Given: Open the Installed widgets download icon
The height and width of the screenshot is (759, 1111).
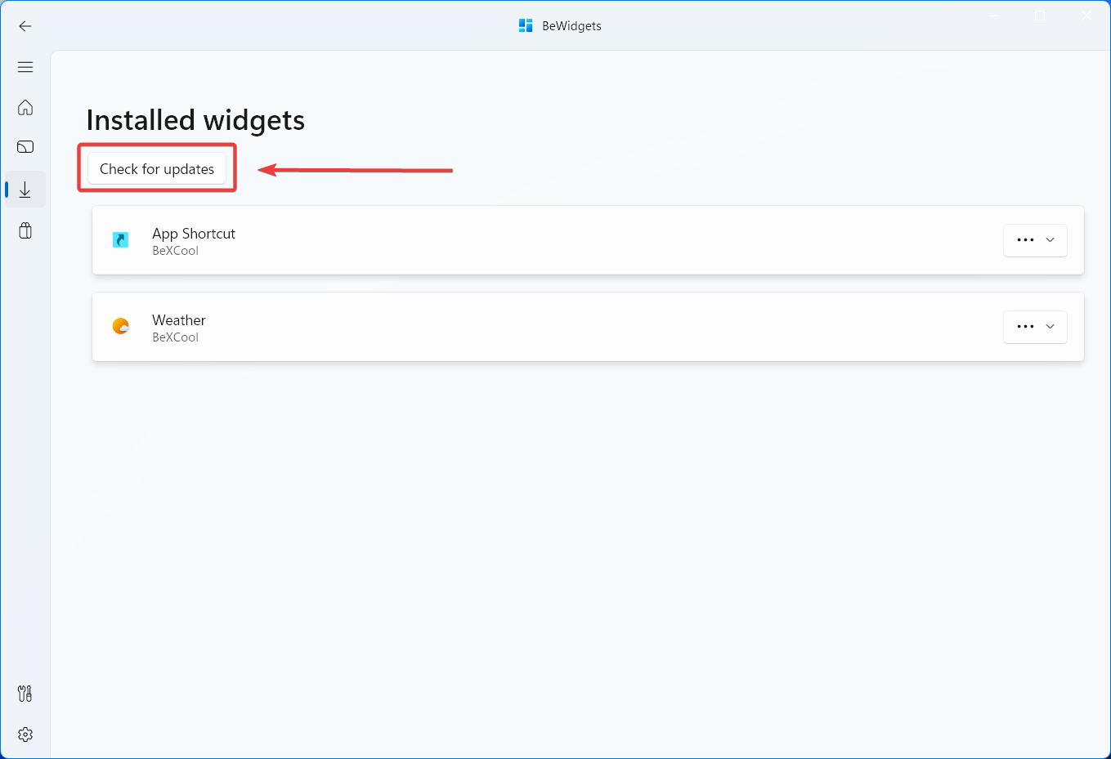Looking at the screenshot, I should tap(25, 189).
